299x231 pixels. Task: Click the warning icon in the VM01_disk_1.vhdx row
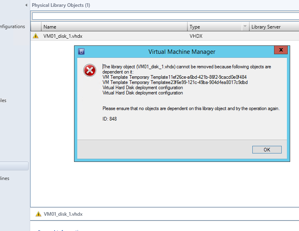pos(36,36)
